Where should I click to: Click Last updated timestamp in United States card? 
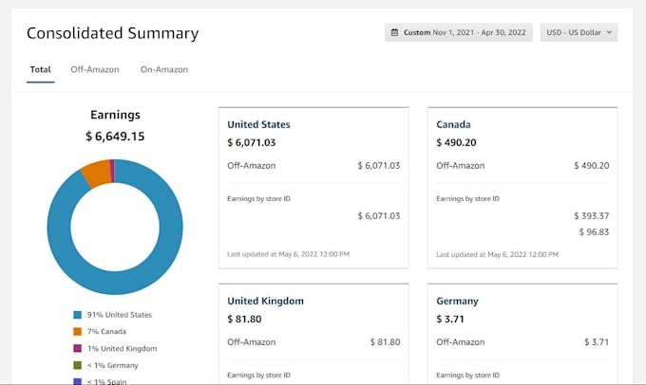[289, 254]
